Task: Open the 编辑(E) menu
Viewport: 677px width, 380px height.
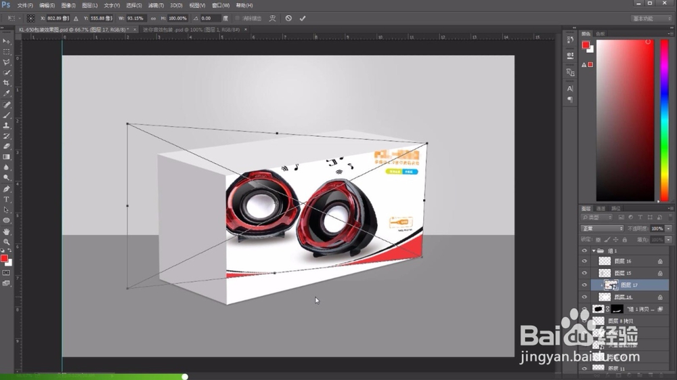Action: (47, 5)
